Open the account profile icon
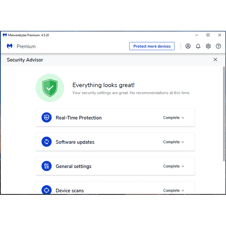The image size is (226, 226). tap(188, 46)
